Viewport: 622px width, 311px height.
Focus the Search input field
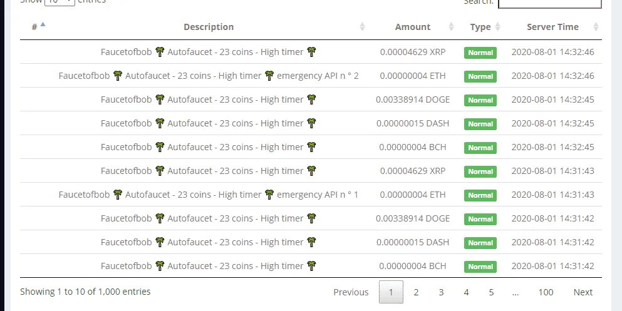tap(550, 3)
